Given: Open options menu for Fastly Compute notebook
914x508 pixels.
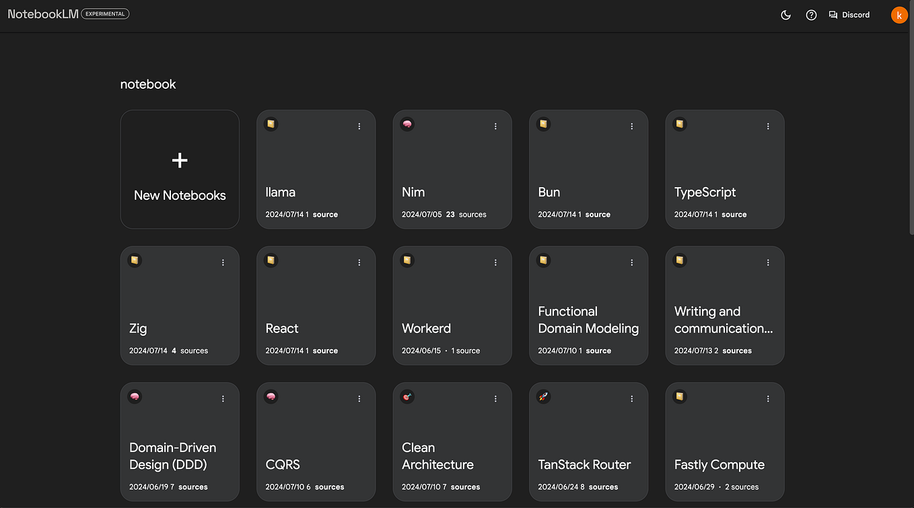Looking at the screenshot, I should pos(767,398).
